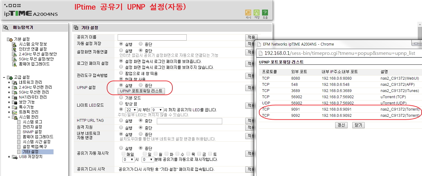Click the 공유기 이름 text field
The width and height of the screenshot is (422, 176).
pos(153,37)
